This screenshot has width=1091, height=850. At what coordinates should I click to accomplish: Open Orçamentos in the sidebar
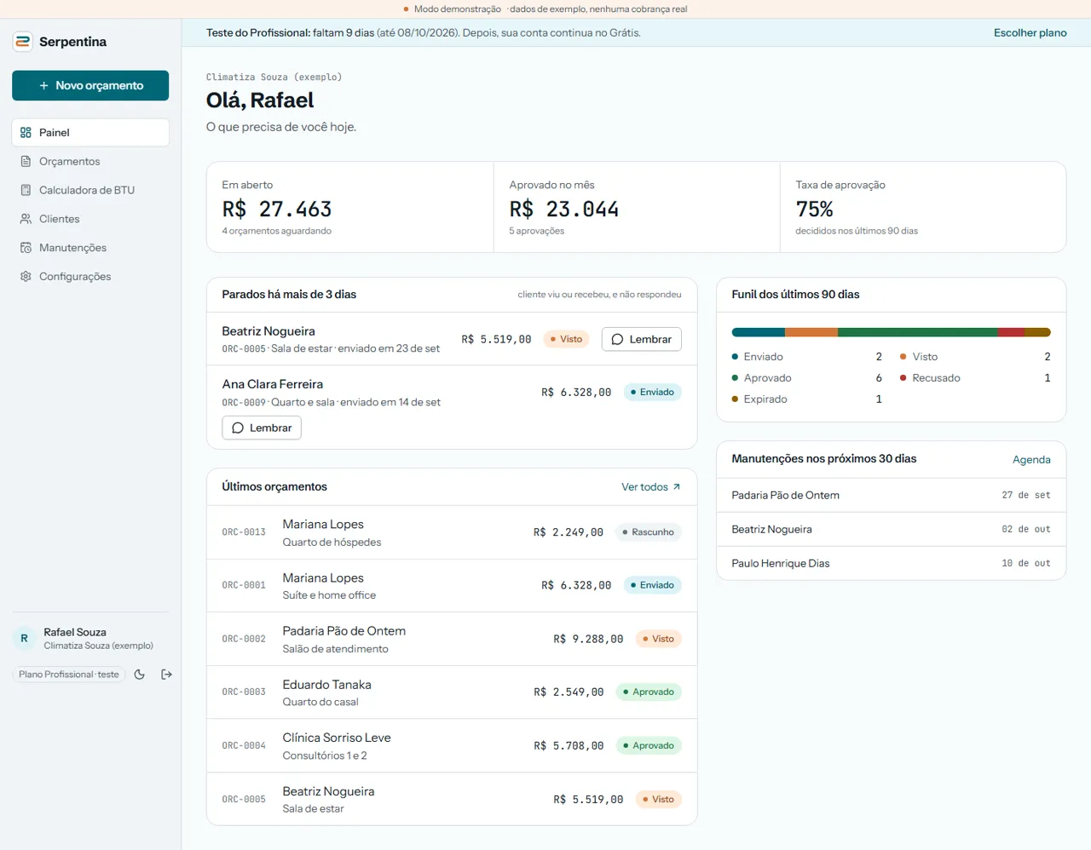tap(90, 162)
